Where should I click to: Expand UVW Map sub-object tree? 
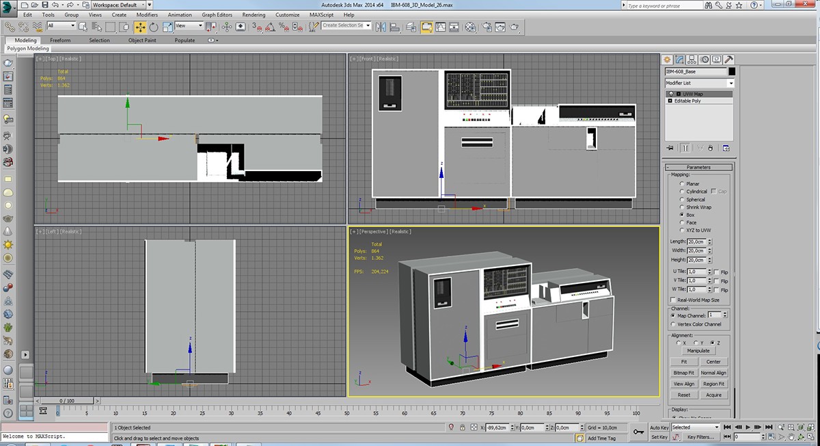[679, 94]
